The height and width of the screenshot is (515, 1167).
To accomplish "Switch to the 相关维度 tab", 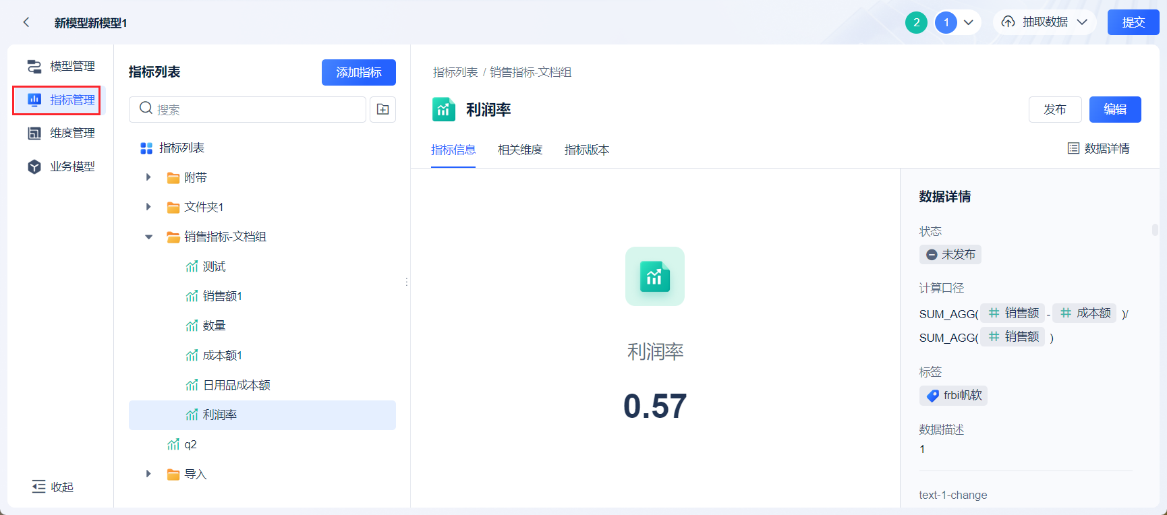I will 520,150.
